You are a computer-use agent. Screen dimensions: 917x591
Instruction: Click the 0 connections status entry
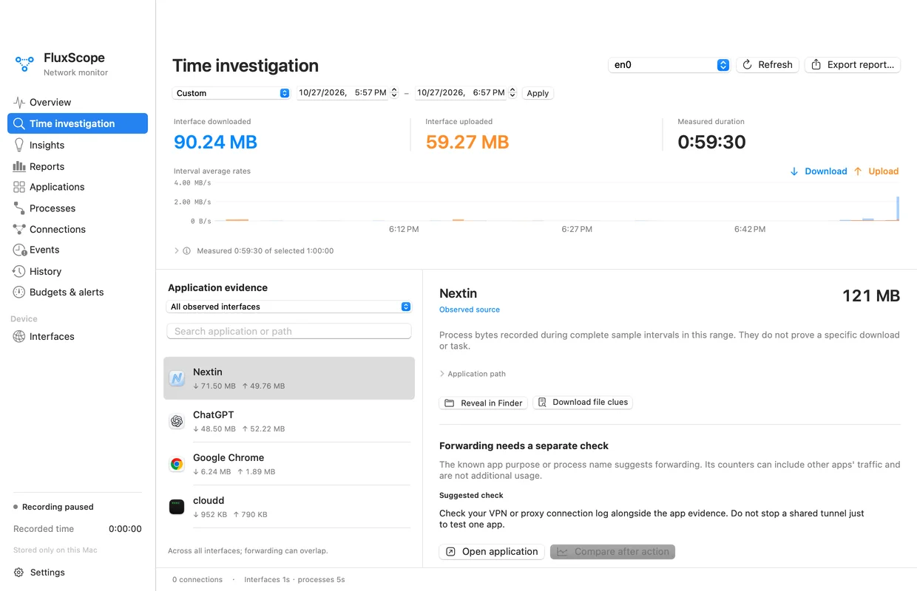point(197,580)
